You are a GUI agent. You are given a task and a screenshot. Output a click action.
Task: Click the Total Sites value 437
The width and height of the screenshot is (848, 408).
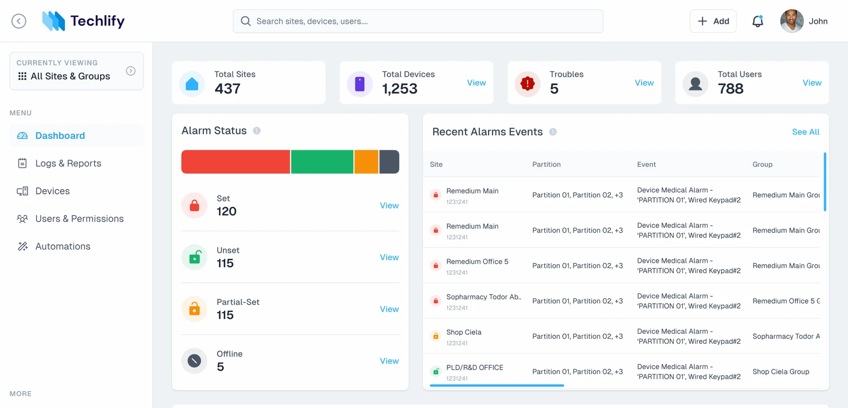pyautogui.click(x=227, y=88)
